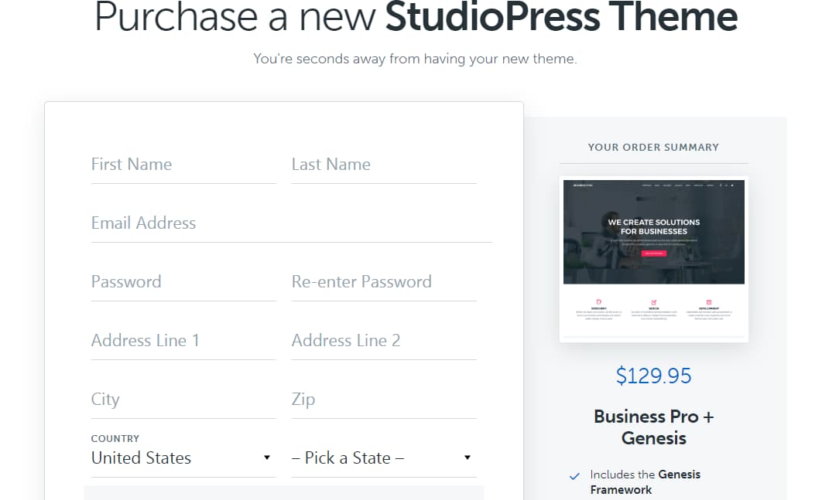Select the Address Line 1 field

[183, 340]
